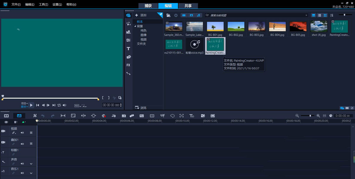Open the FX filter library
Image resolution: width=355 pixels, height=179 pixels.
(128, 65)
